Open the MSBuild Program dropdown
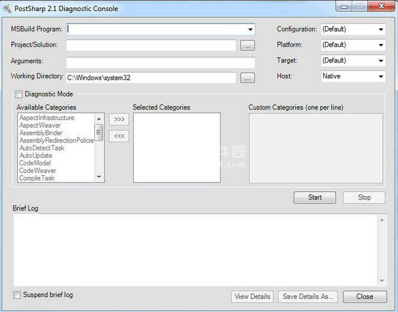398x312 pixels. pyautogui.click(x=250, y=30)
